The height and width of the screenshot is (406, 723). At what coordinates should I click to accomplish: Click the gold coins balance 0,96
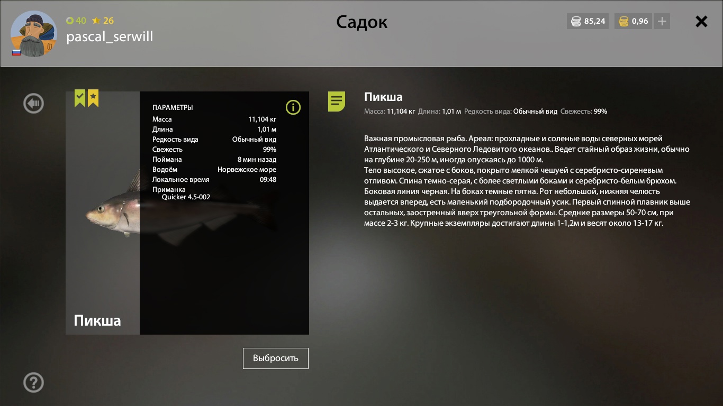pyautogui.click(x=633, y=22)
